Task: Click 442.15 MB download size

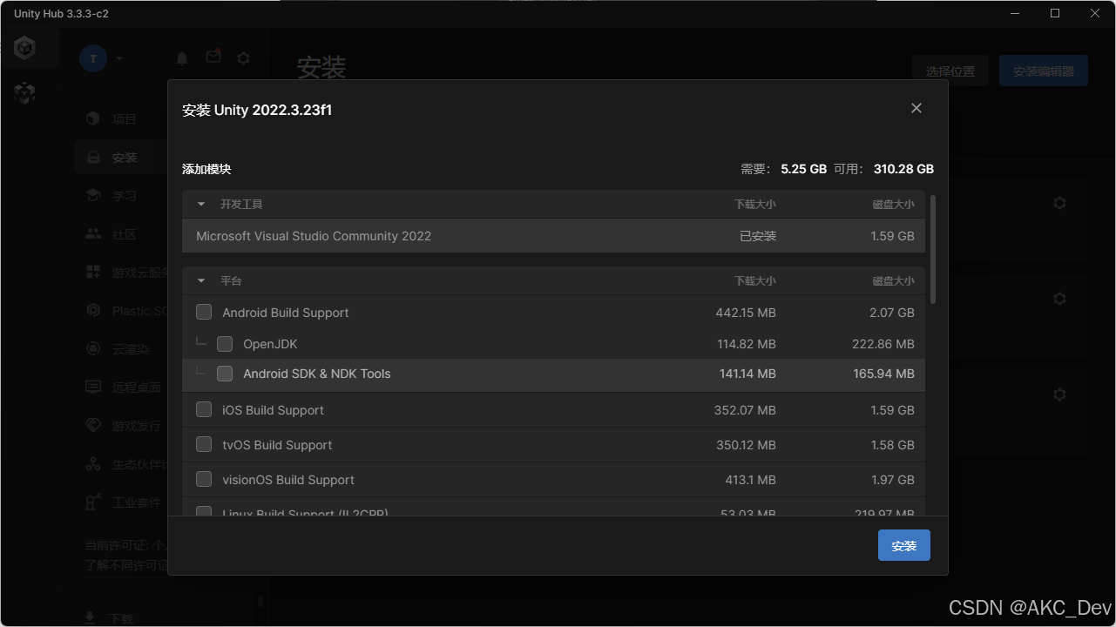Action: (x=746, y=313)
